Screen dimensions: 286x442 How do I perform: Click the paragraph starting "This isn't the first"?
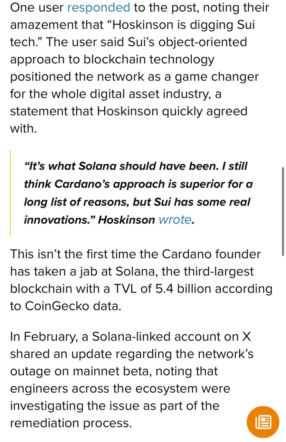coord(138,280)
